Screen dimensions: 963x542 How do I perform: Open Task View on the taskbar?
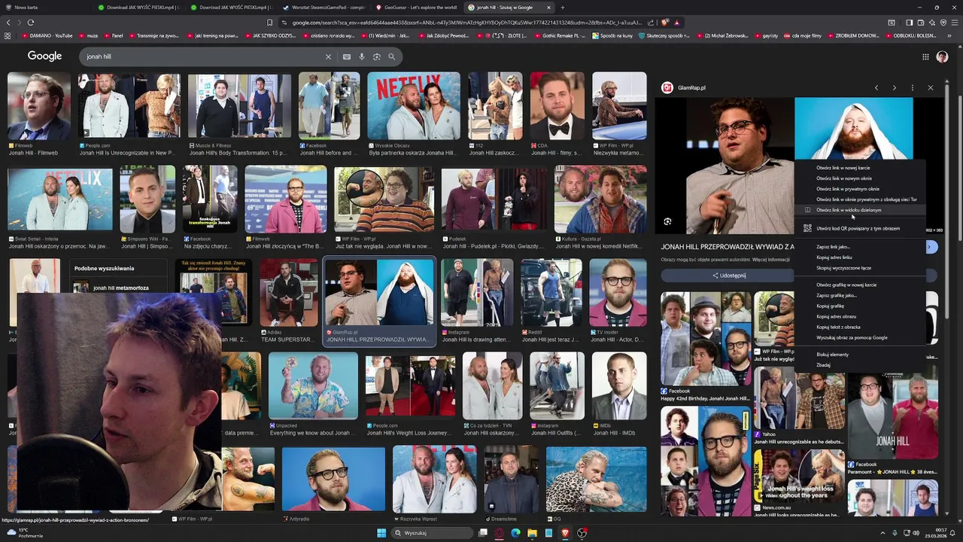coord(483,533)
